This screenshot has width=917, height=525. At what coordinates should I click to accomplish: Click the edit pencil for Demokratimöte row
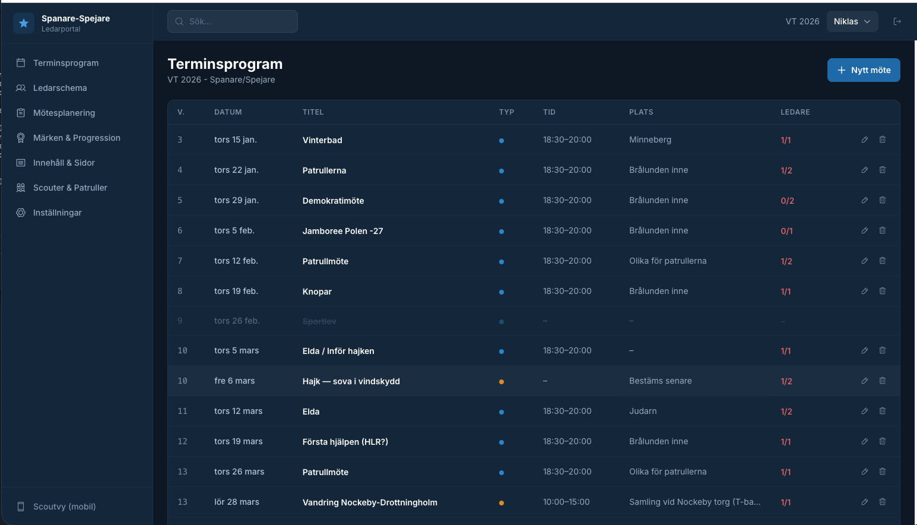pos(864,200)
